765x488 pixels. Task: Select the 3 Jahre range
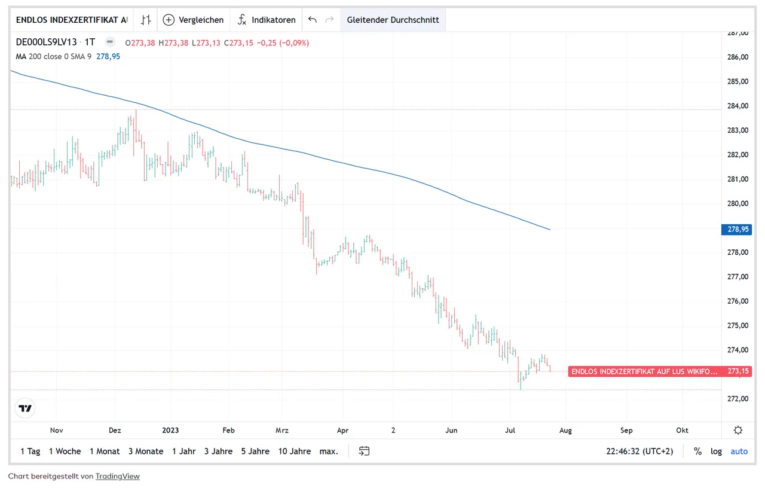click(x=218, y=452)
